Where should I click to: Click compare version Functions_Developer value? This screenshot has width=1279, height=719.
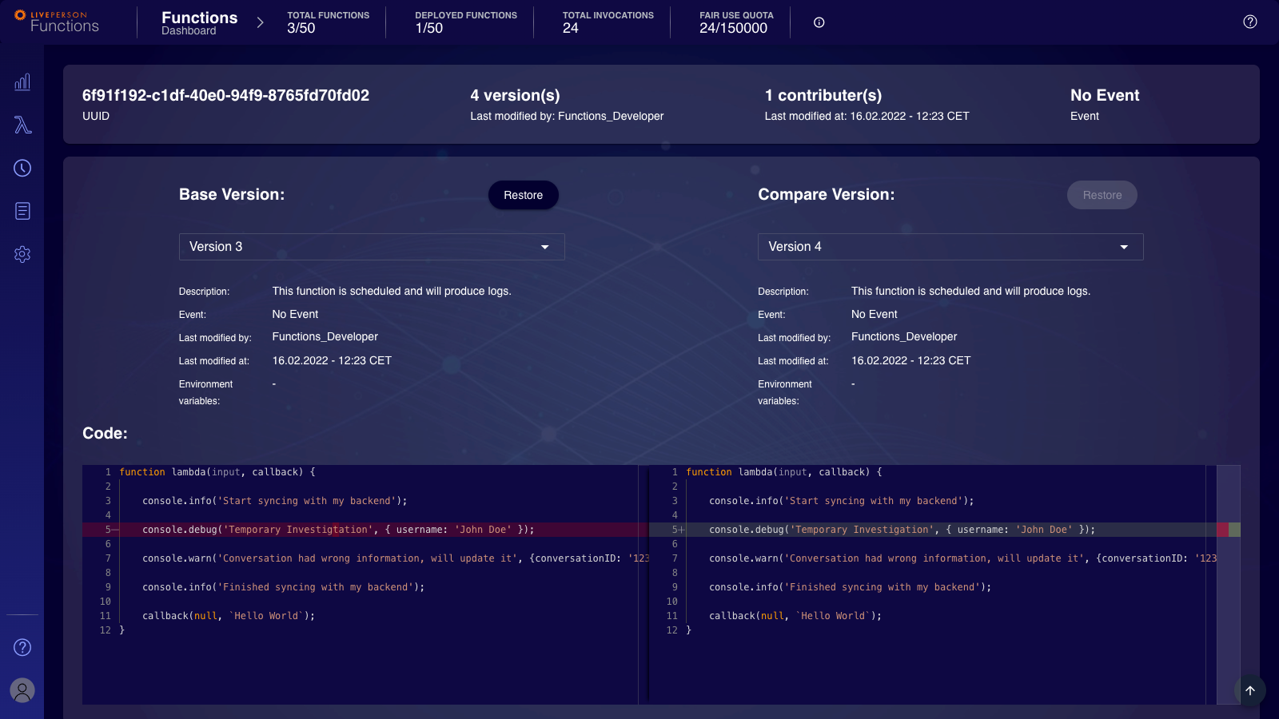point(904,336)
